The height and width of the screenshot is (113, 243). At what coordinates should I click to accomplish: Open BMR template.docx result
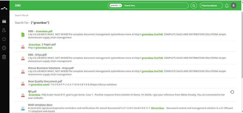[40, 105]
